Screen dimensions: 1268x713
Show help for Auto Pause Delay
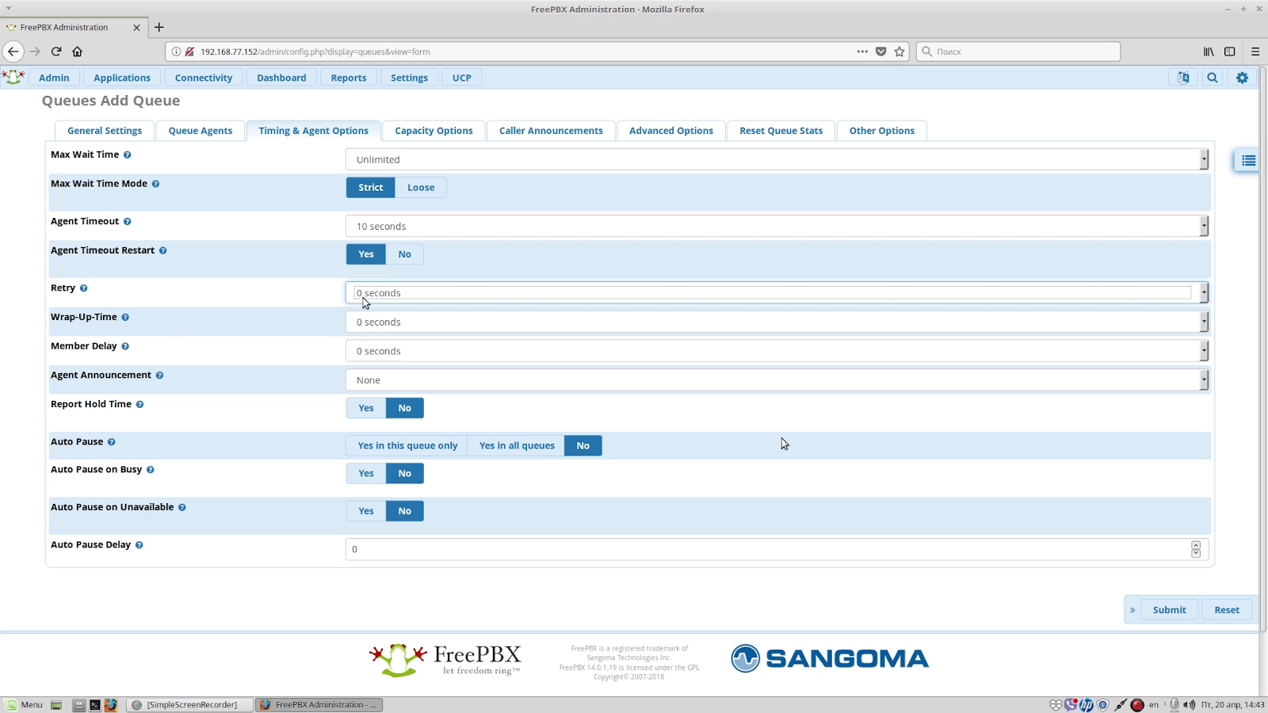139,545
